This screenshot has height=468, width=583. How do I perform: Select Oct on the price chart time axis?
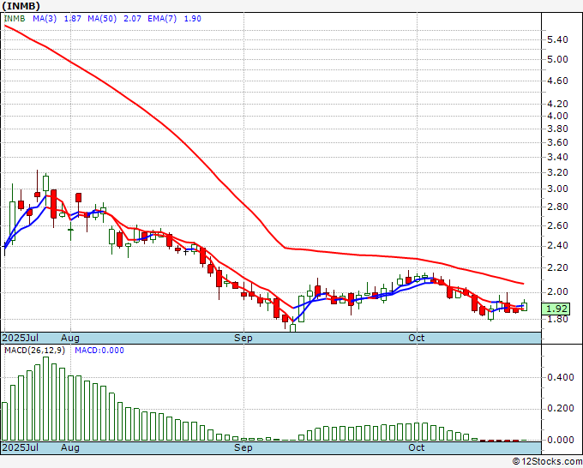click(417, 338)
